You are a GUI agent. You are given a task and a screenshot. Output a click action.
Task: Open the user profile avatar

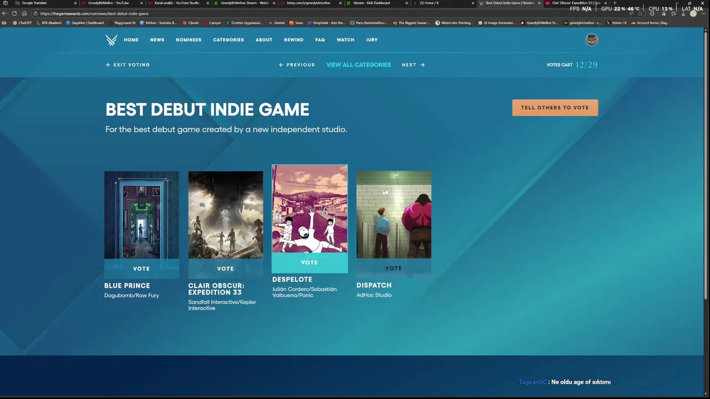[592, 40]
